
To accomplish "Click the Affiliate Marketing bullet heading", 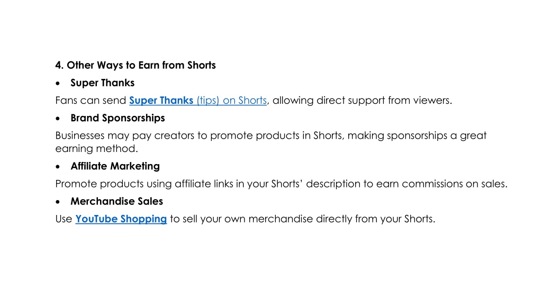I will [x=115, y=166].
